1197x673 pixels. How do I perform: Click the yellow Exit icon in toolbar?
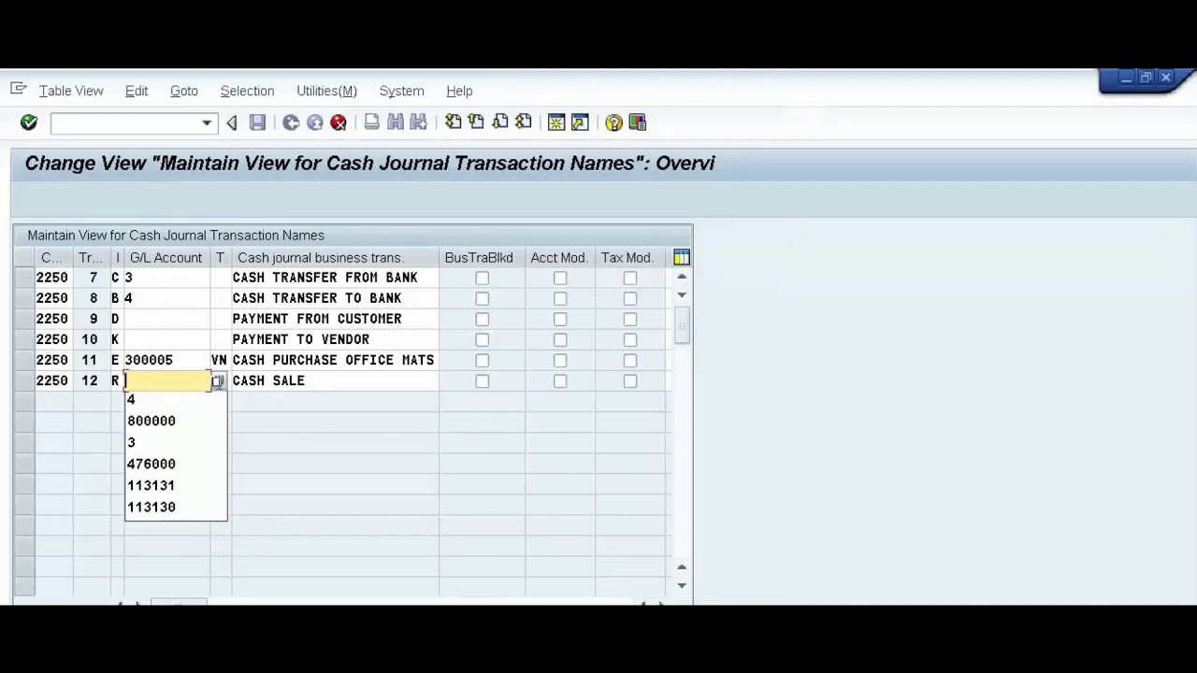(315, 122)
